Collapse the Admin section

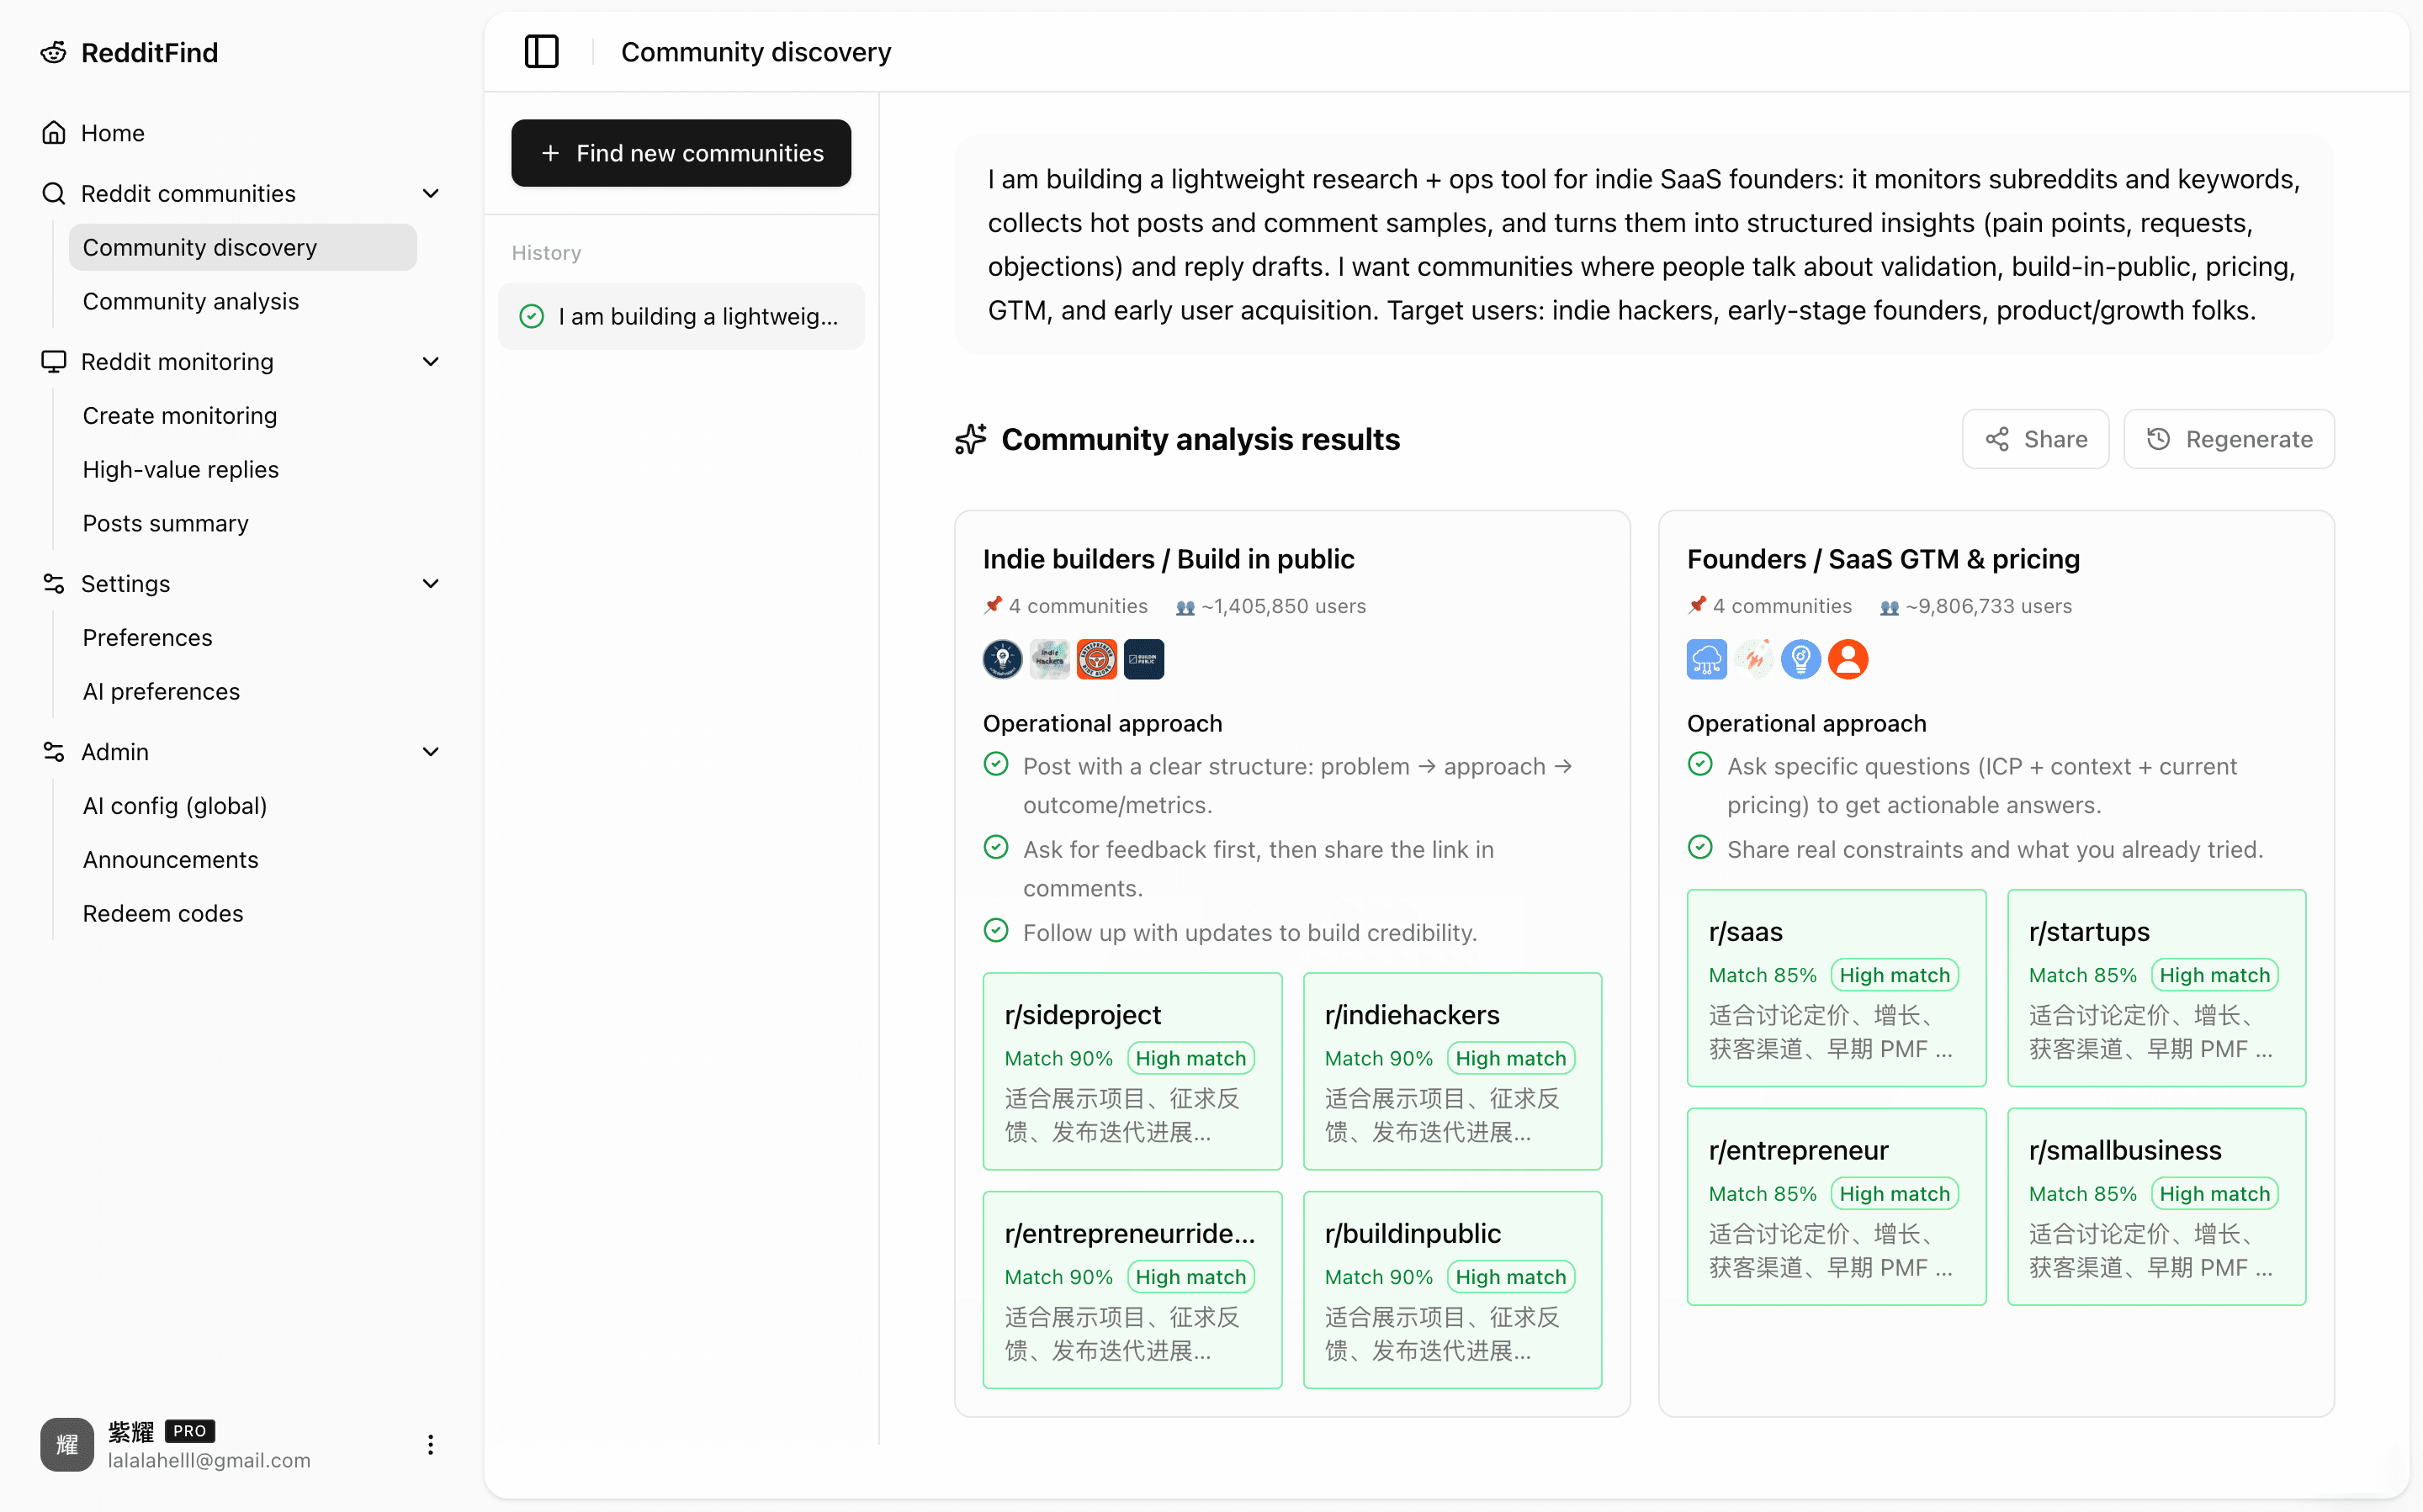click(430, 751)
